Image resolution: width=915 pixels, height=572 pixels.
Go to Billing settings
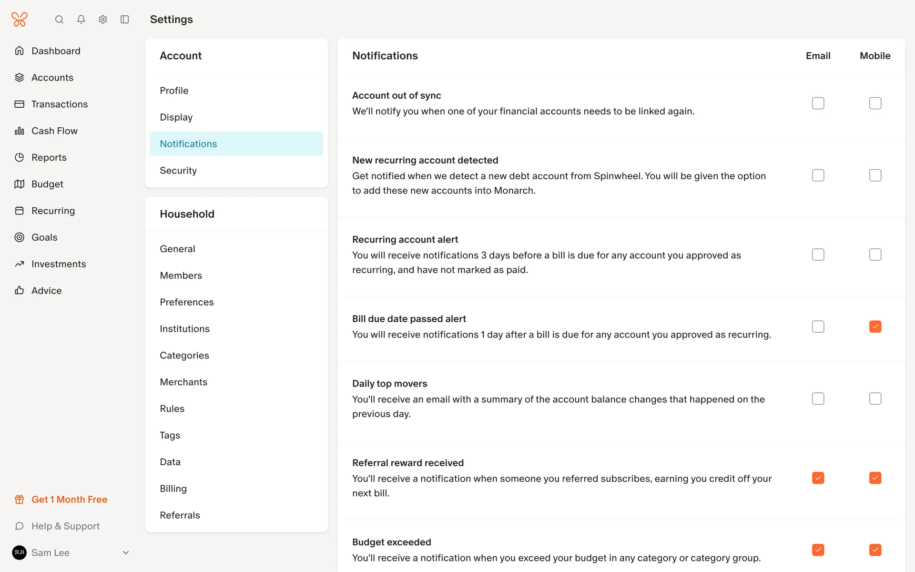173,489
